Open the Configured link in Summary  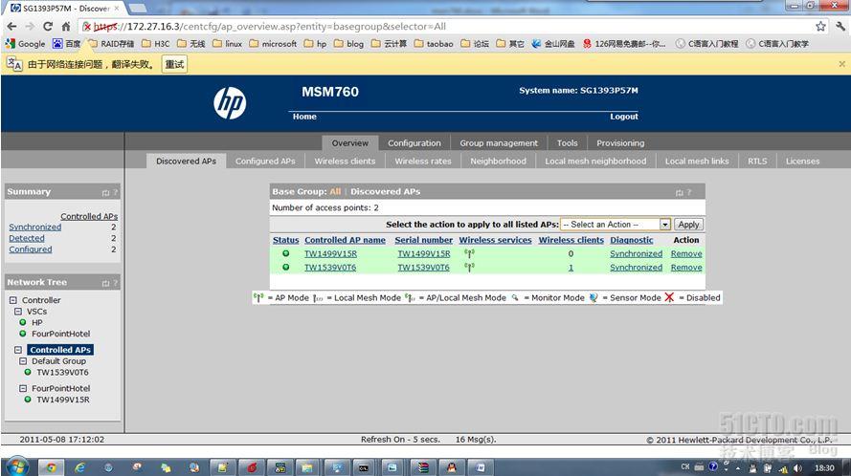click(x=31, y=249)
